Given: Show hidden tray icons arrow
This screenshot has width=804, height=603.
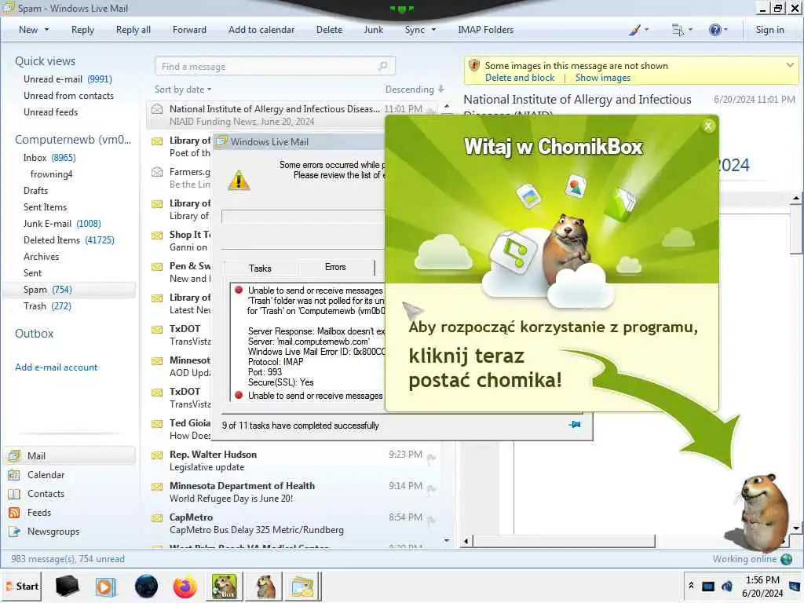Looking at the screenshot, I should (x=691, y=586).
